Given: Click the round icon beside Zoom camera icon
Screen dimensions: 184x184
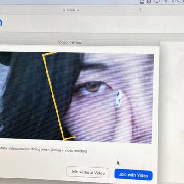Looking at the screenshot, I should point(149,1).
